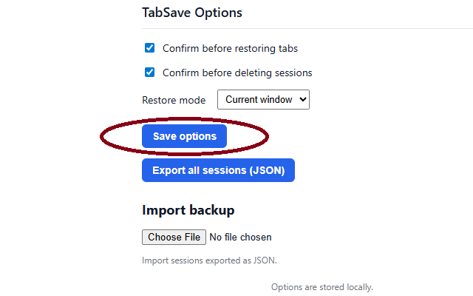Click the blue checkmark icon beside restoring tabs

[x=149, y=47]
